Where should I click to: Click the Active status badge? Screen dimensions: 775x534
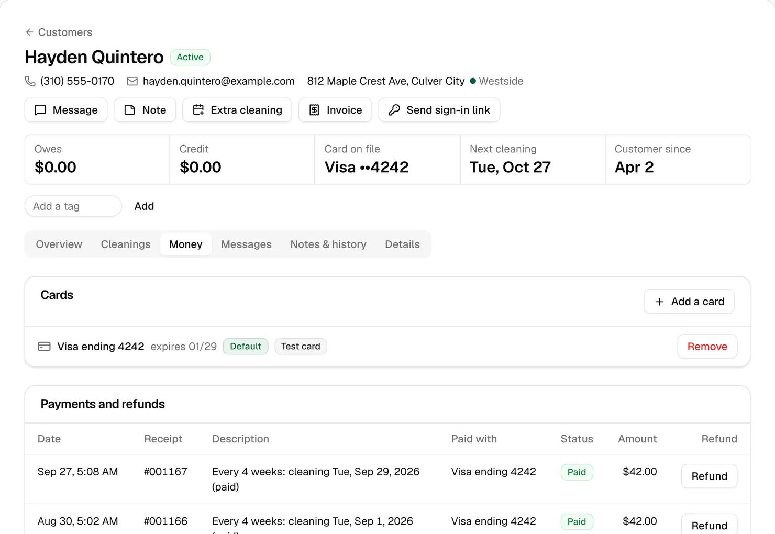pos(190,57)
